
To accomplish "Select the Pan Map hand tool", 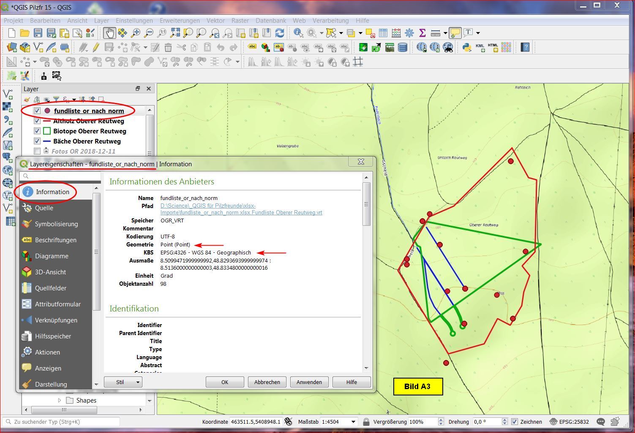I will pos(109,33).
